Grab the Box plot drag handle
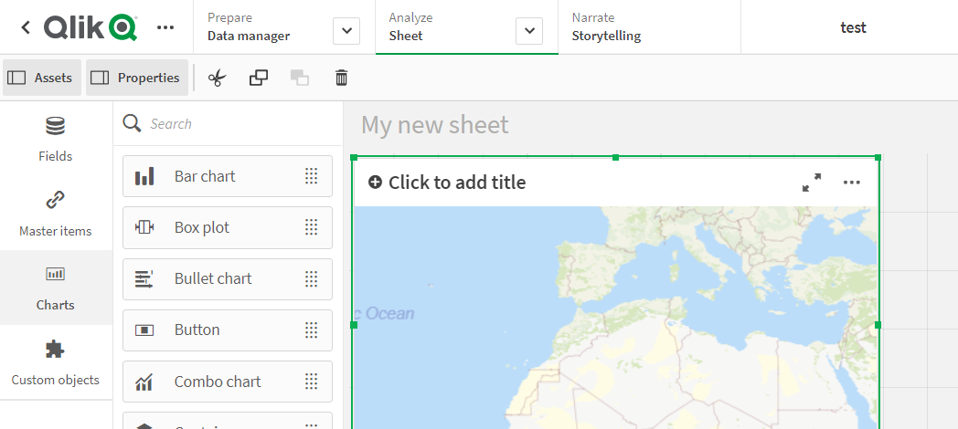Viewport: 958px width, 429px height. coord(312,227)
